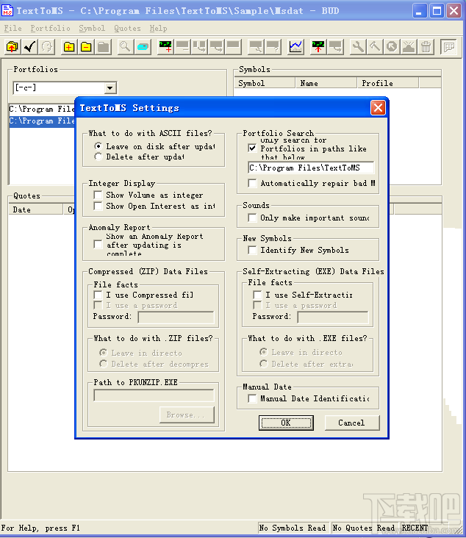Screen dimensions: 466x538
Task: Open the Portfolios drive dropdown [-c-]
Action: point(110,88)
